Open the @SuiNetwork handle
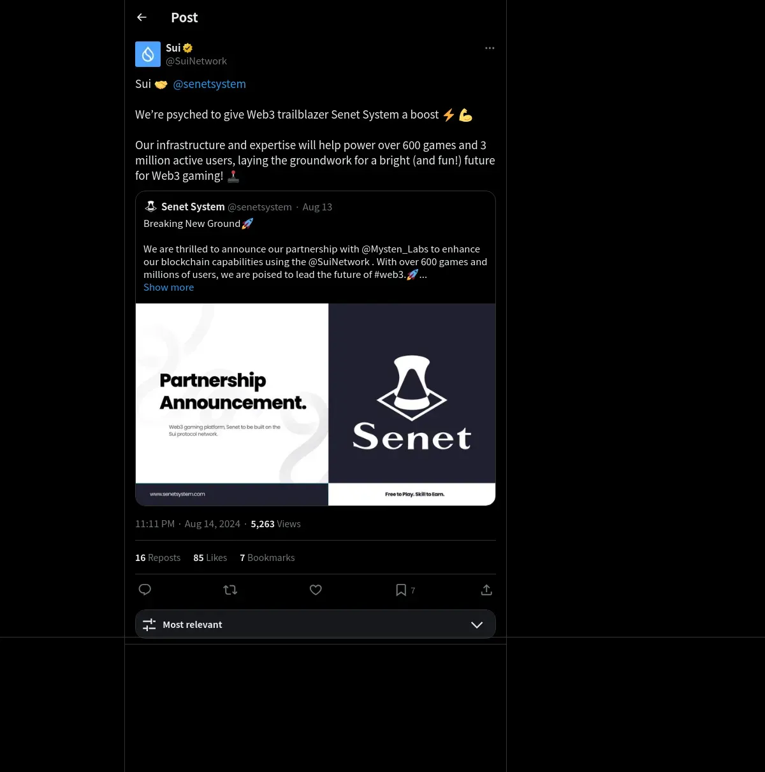 click(196, 61)
